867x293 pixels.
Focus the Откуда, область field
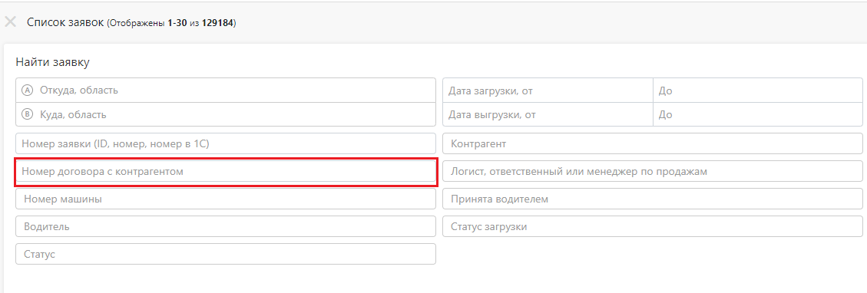tap(226, 90)
